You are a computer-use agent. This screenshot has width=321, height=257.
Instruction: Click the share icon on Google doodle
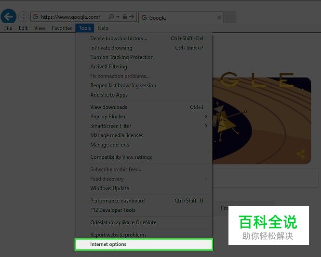(x=301, y=154)
